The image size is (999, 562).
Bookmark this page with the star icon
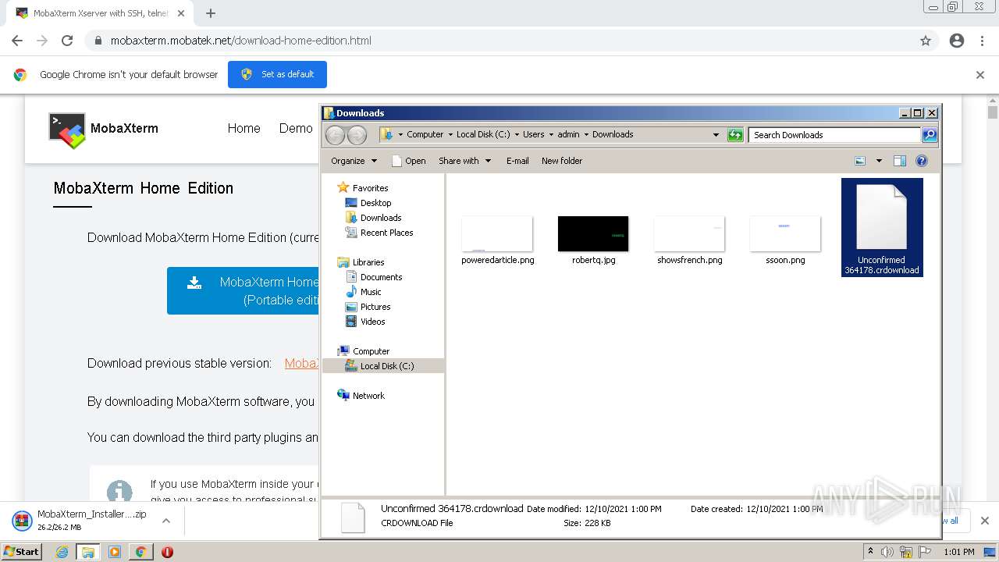(x=926, y=41)
